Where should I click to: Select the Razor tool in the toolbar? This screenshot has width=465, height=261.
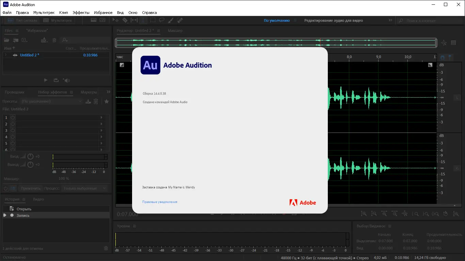tap(125, 20)
